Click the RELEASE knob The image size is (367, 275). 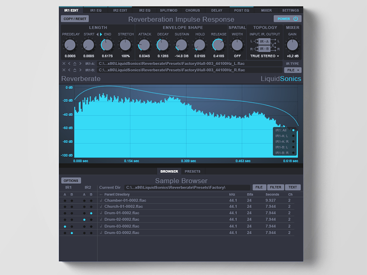(x=218, y=45)
